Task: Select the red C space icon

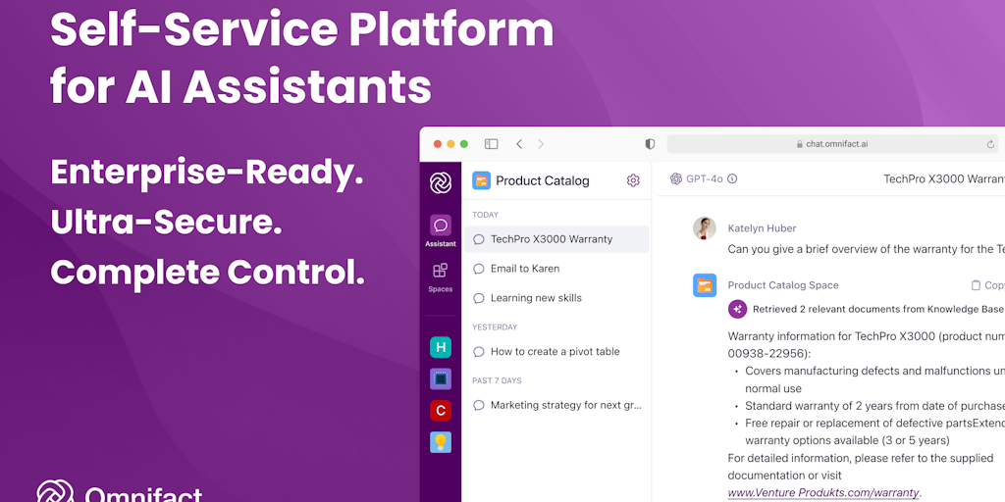Action: (441, 411)
